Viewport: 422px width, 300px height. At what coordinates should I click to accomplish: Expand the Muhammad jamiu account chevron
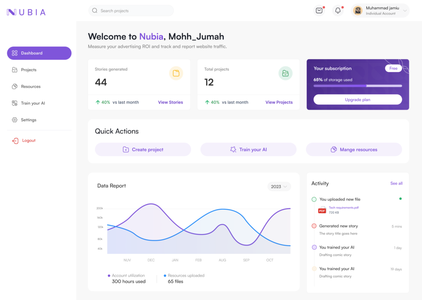(405, 11)
